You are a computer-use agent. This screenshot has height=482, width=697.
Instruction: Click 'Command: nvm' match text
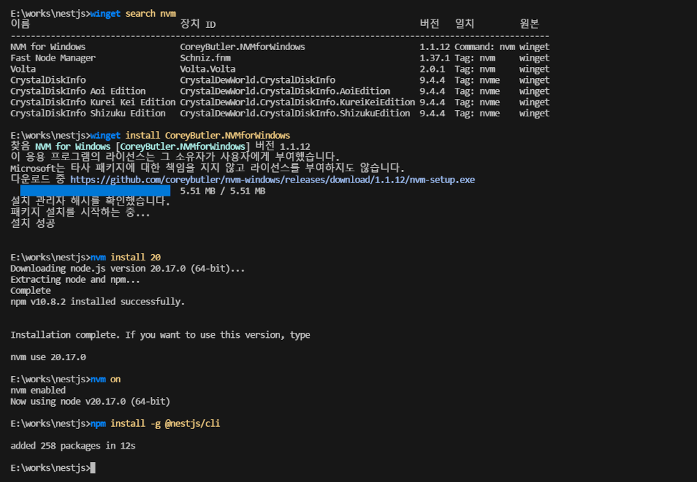484,47
